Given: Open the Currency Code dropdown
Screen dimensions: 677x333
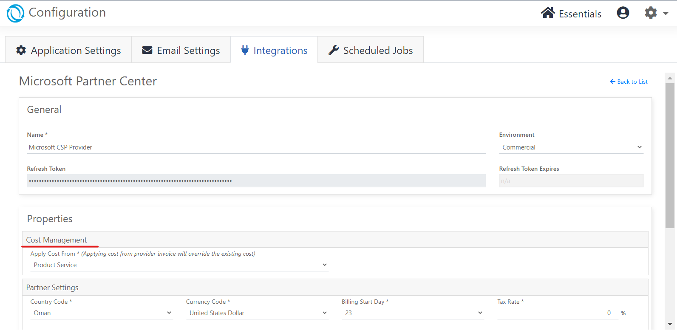Looking at the screenshot, I should [x=258, y=313].
